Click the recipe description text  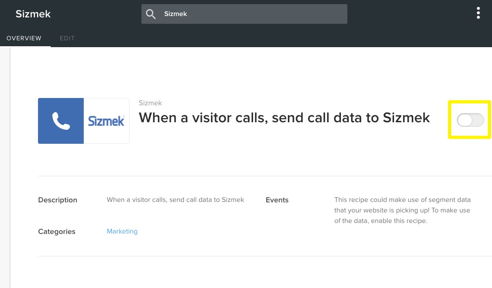175,200
